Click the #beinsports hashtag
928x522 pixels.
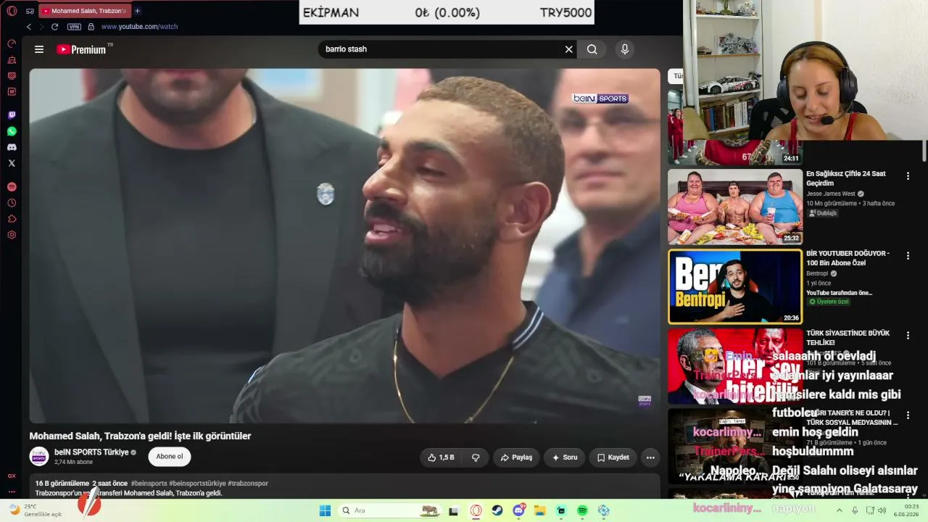point(149,484)
